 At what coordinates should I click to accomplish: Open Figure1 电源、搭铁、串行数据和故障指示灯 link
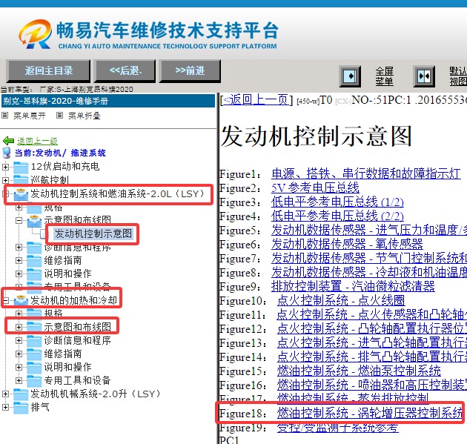pyautogui.click(x=366, y=173)
